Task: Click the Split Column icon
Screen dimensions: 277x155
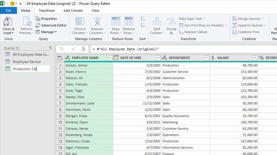Action: tap(157, 22)
